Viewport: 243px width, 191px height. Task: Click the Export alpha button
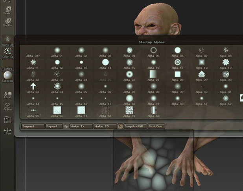tap(54, 127)
